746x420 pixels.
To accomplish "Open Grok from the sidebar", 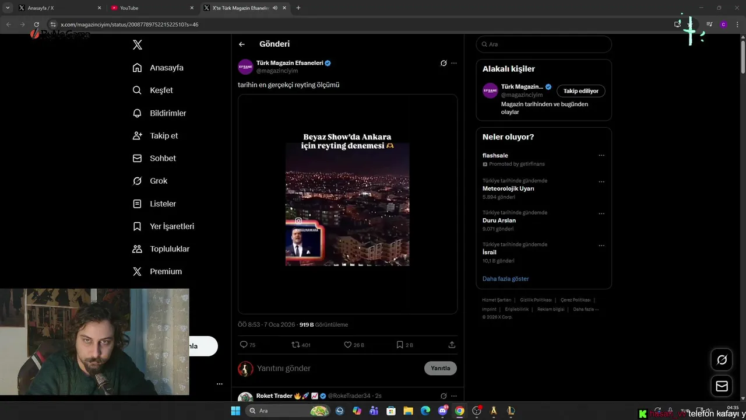I will click(150, 181).
